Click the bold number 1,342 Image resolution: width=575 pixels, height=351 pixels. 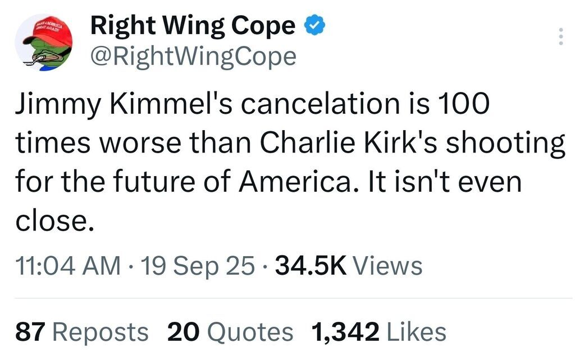[345, 332]
